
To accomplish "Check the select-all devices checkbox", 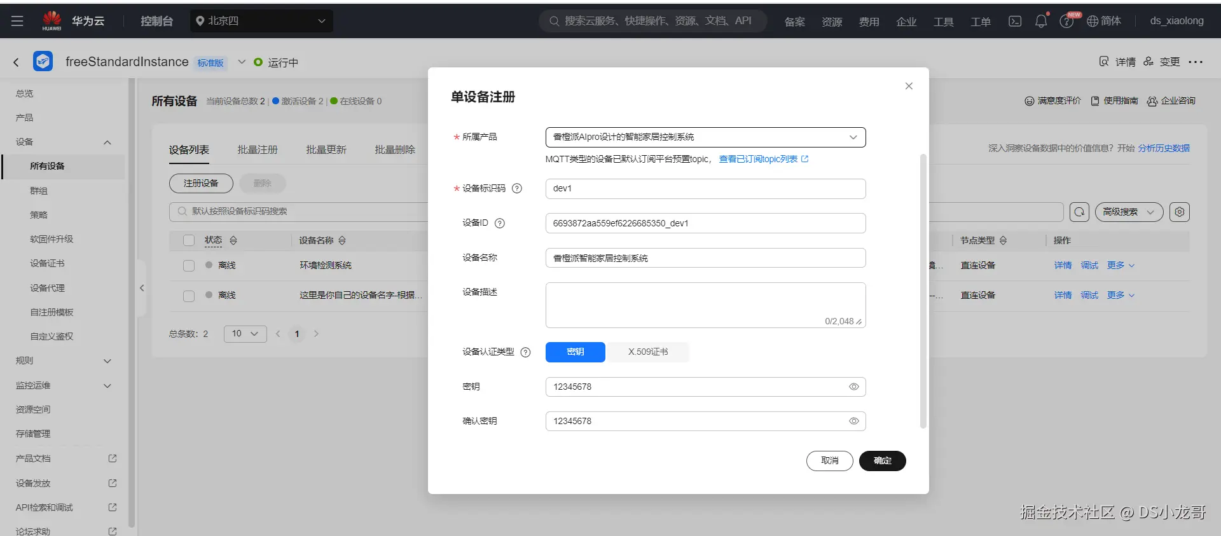I will [189, 240].
